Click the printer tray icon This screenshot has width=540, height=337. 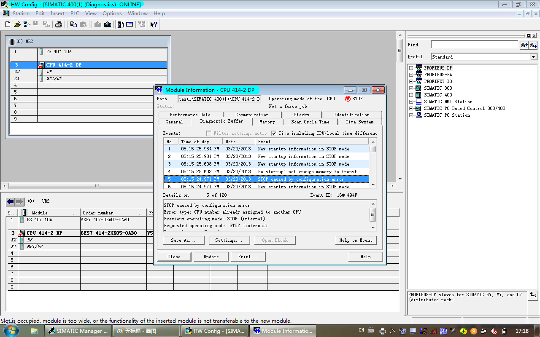[x=383, y=331]
